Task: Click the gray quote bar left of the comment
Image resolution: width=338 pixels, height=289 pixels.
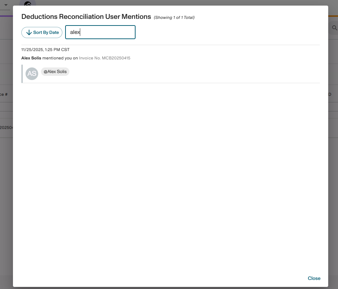Action: pyautogui.click(x=22, y=73)
